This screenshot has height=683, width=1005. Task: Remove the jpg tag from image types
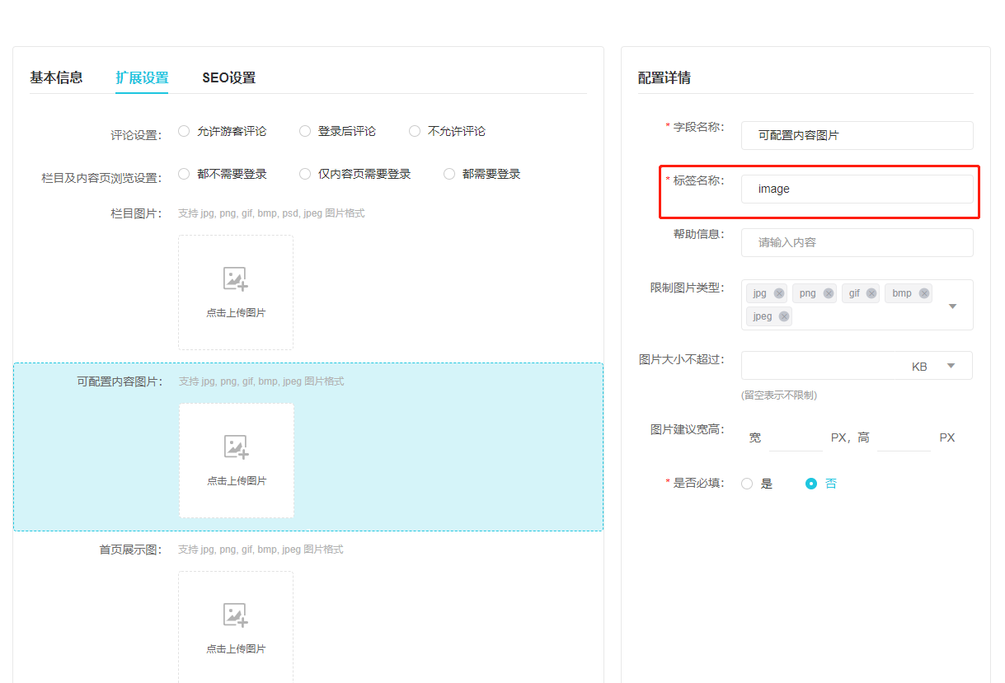pos(779,293)
